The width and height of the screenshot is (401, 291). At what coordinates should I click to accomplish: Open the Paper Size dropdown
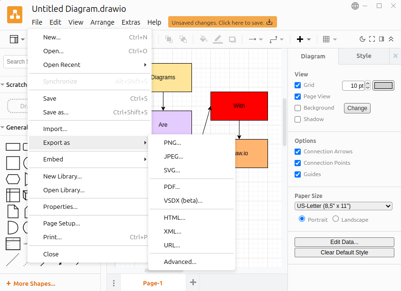(344, 206)
